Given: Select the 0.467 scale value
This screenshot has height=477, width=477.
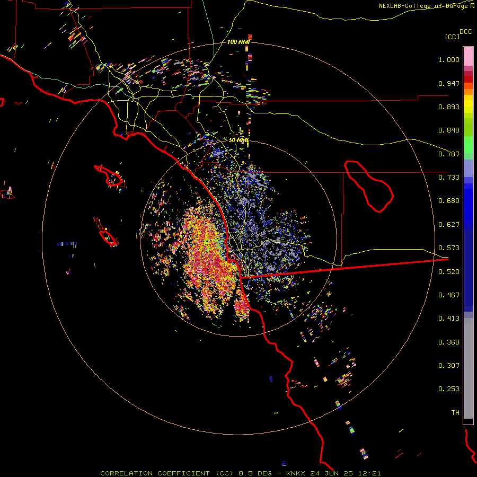Looking at the screenshot, I should click(449, 295).
